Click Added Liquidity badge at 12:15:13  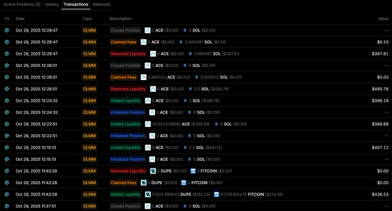tap(126, 148)
